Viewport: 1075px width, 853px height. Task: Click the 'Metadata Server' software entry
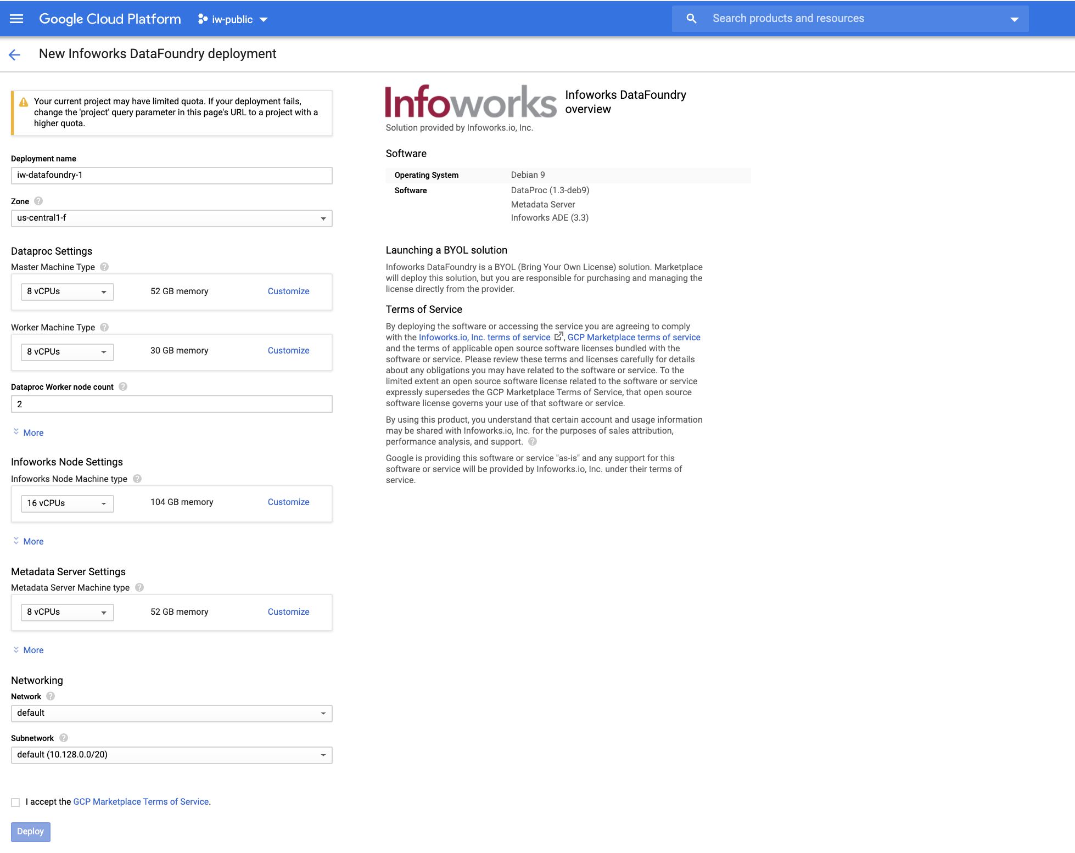(543, 204)
